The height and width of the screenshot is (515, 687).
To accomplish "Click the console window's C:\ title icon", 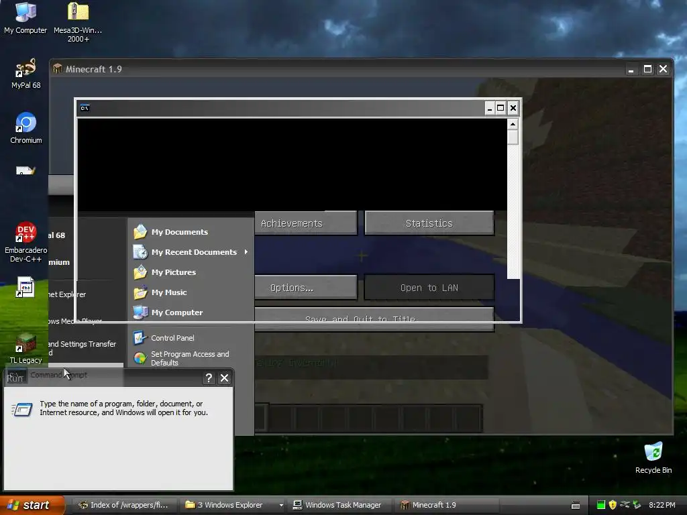I will [x=85, y=108].
